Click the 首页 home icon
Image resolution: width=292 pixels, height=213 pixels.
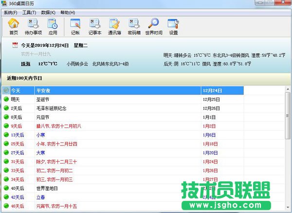(14, 26)
